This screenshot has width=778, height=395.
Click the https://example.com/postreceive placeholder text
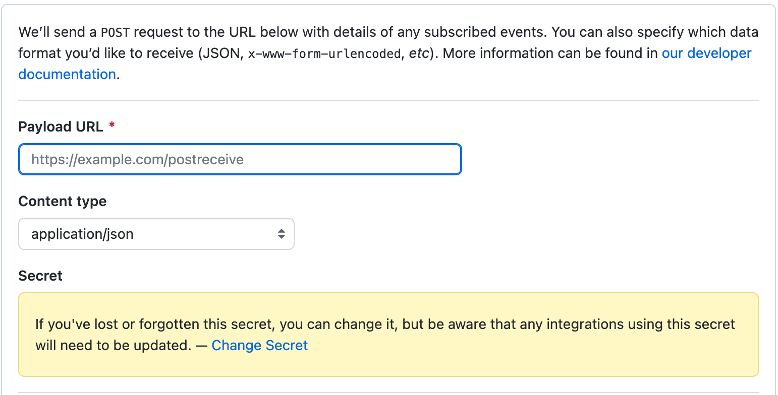[x=137, y=160]
